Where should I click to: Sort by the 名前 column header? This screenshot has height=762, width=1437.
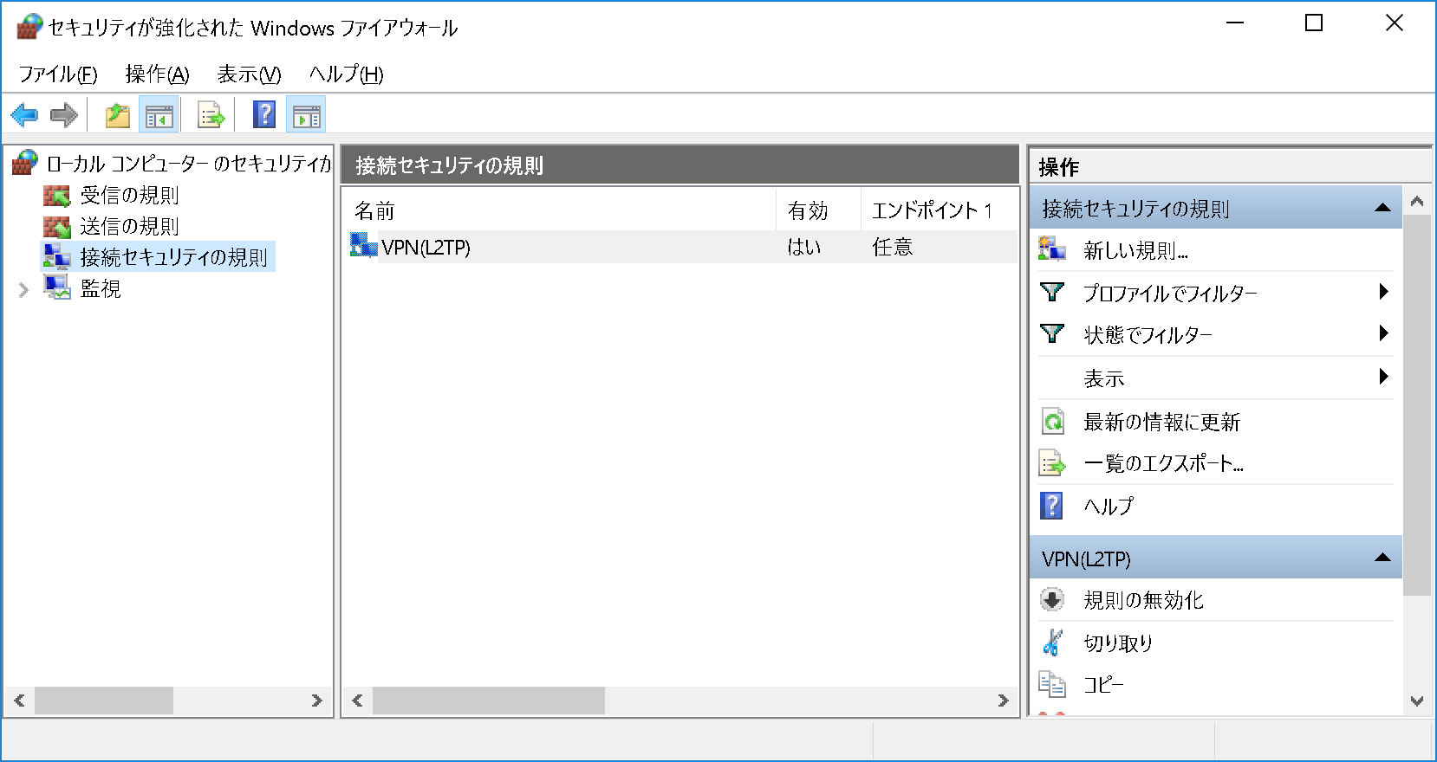point(559,210)
